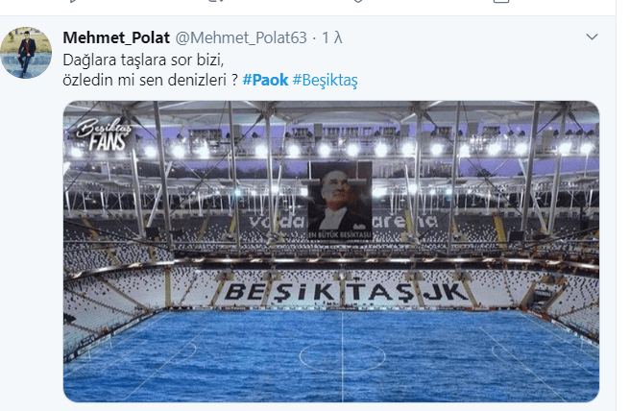Select the floodlight row in the stadium photo

pyautogui.click(x=331, y=150)
